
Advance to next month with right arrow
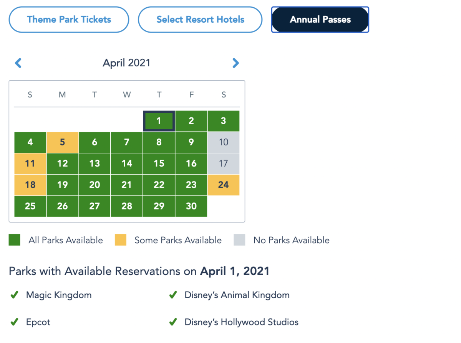(x=235, y=63)
